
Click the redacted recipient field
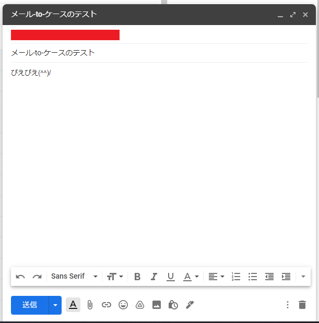[x=65, y=35]
